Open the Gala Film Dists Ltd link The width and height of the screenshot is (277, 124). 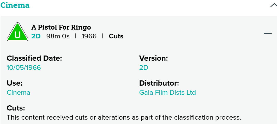click(x=167, y=92)
